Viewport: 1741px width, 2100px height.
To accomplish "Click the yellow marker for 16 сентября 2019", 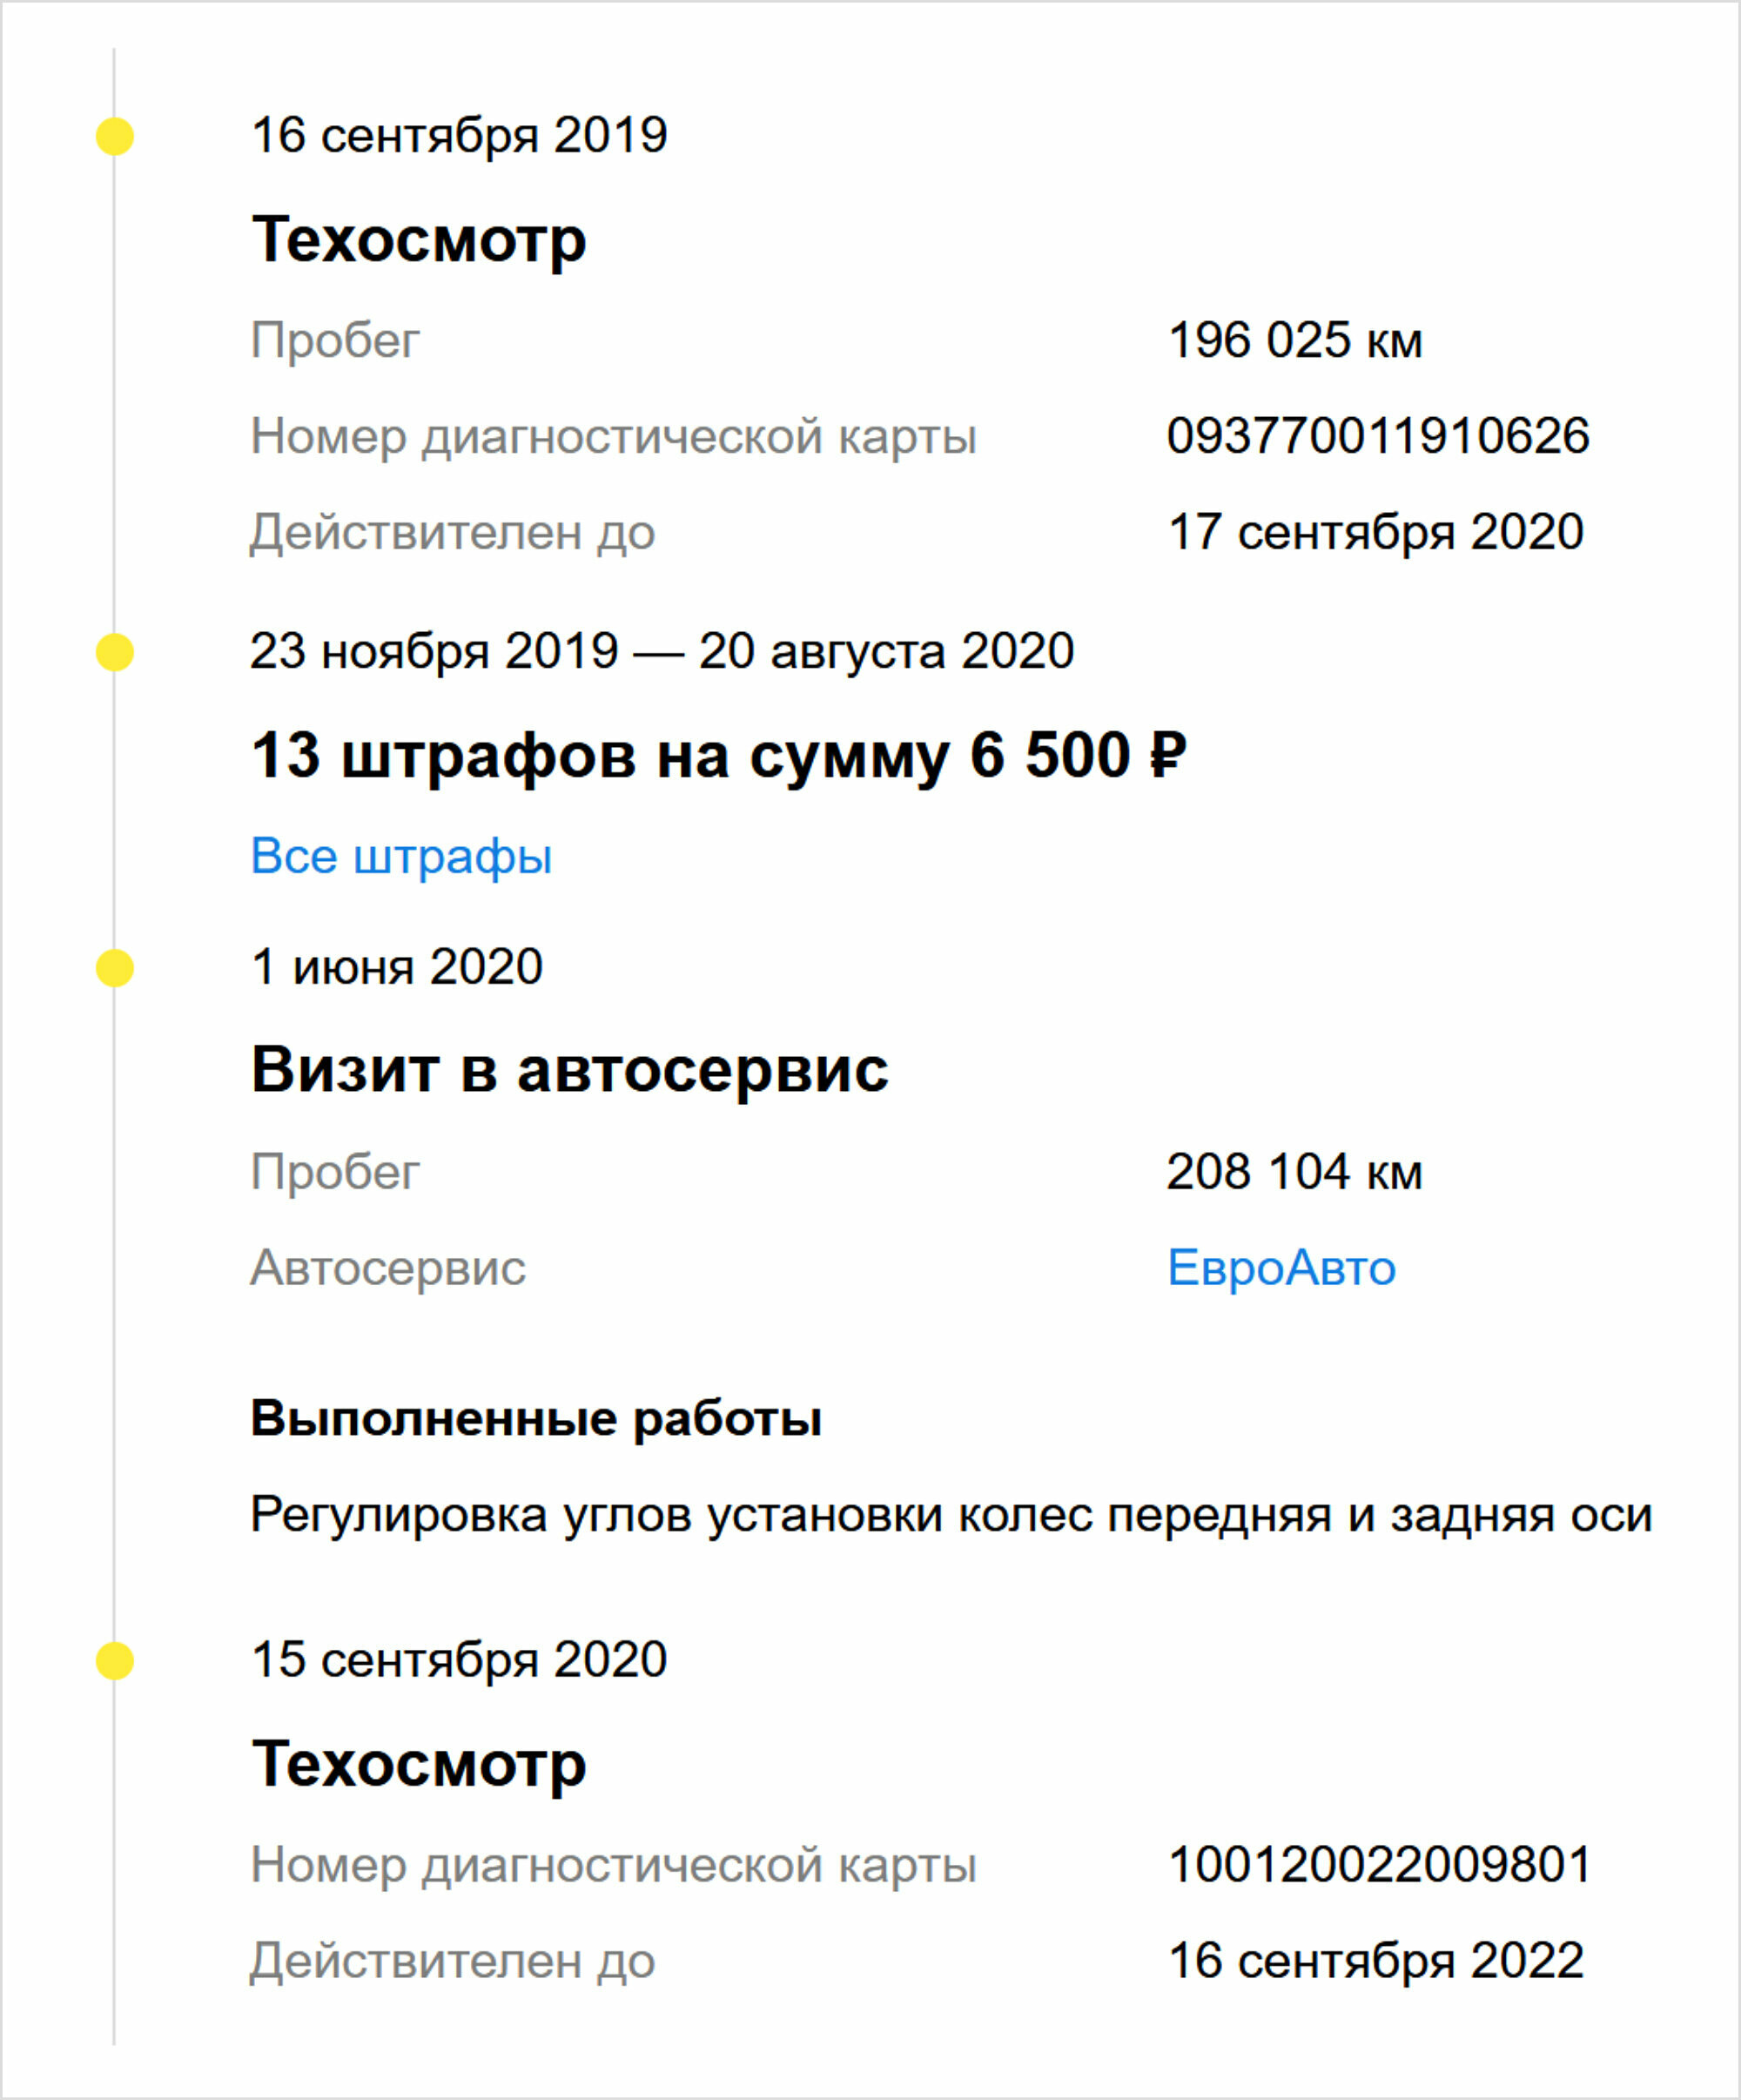I will click(115, 136).
